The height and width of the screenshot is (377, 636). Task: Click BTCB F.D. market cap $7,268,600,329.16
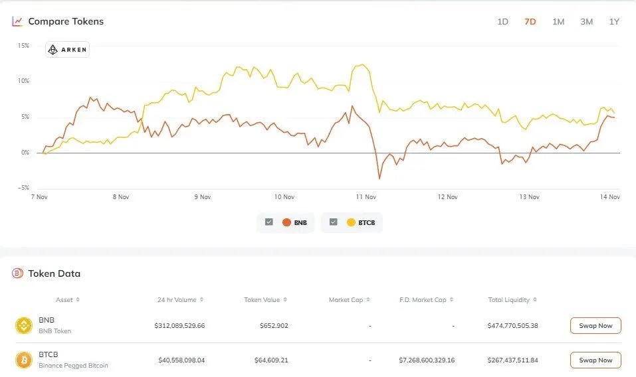[x=427, y=360]
